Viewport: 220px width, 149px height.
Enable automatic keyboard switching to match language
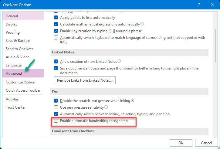pos(56,38)
